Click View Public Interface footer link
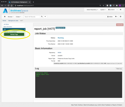 77,105
